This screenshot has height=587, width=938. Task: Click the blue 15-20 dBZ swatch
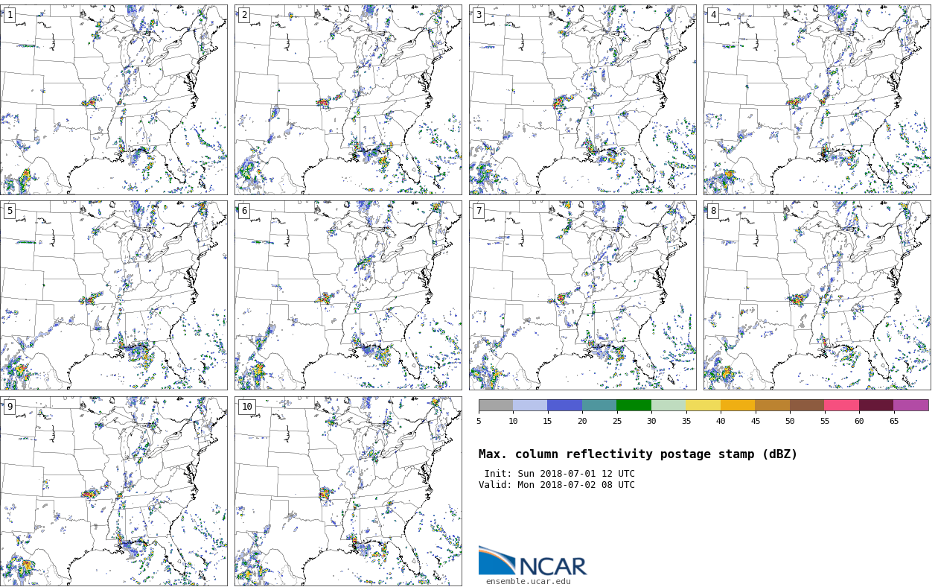click(564, 406)
